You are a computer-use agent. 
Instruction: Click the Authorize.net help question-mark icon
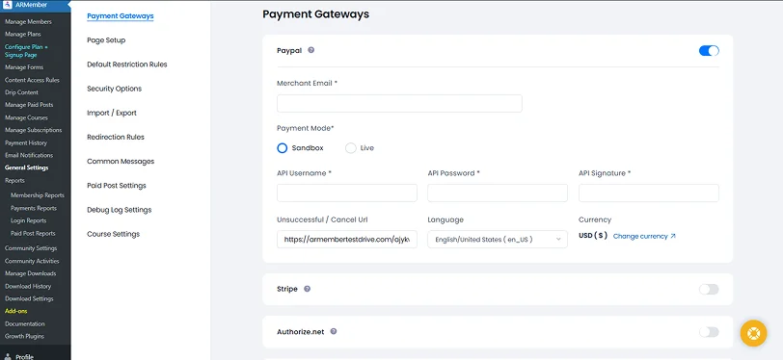(x=334, y=331)
